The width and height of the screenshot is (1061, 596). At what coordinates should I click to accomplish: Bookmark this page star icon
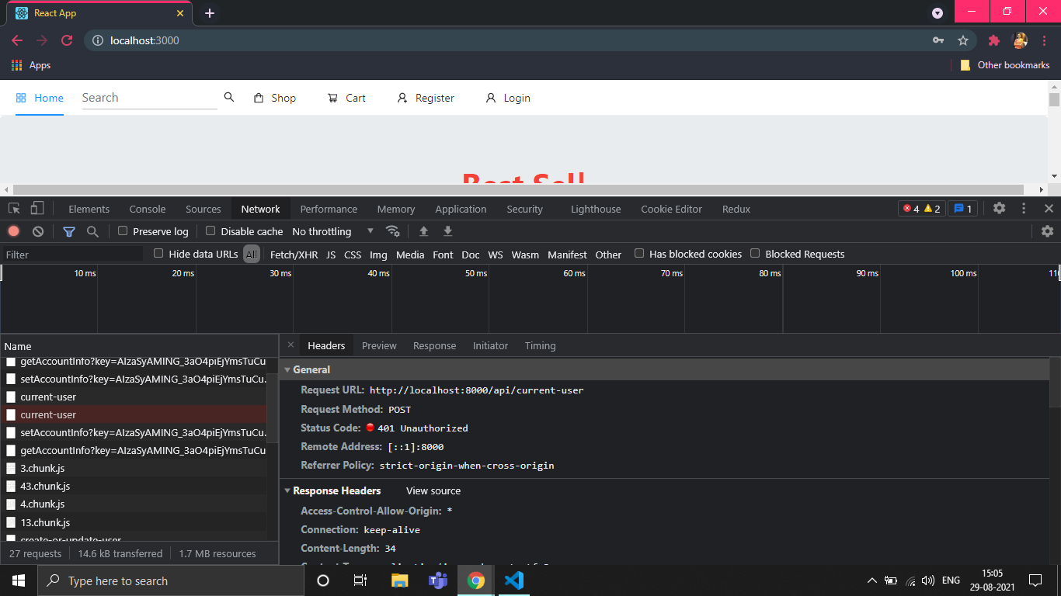pos(963,40)
